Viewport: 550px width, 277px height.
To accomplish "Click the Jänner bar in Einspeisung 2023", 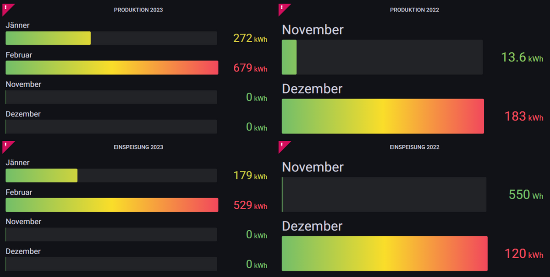I will pos(41,176).
